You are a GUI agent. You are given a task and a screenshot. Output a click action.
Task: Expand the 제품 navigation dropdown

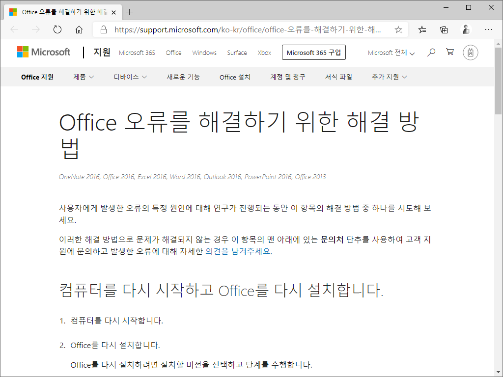(x=83, y=77)
